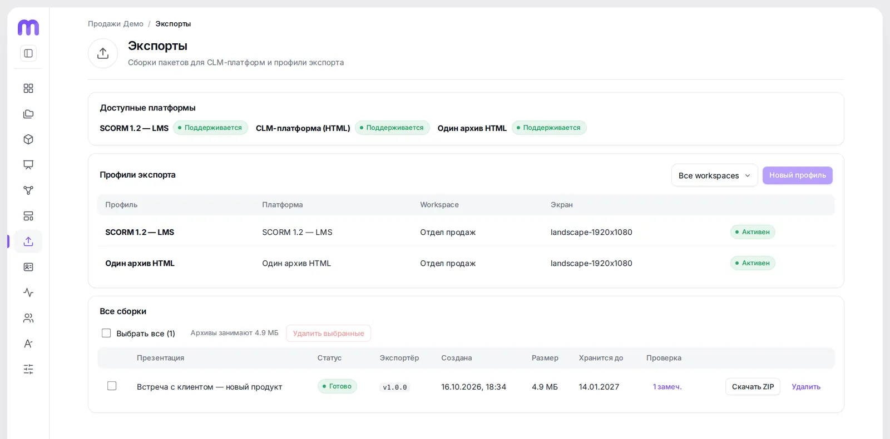Open the presentation screen icon in sidebar
Viewport: 890px width, 439px height.
click(x=28, y=165)
